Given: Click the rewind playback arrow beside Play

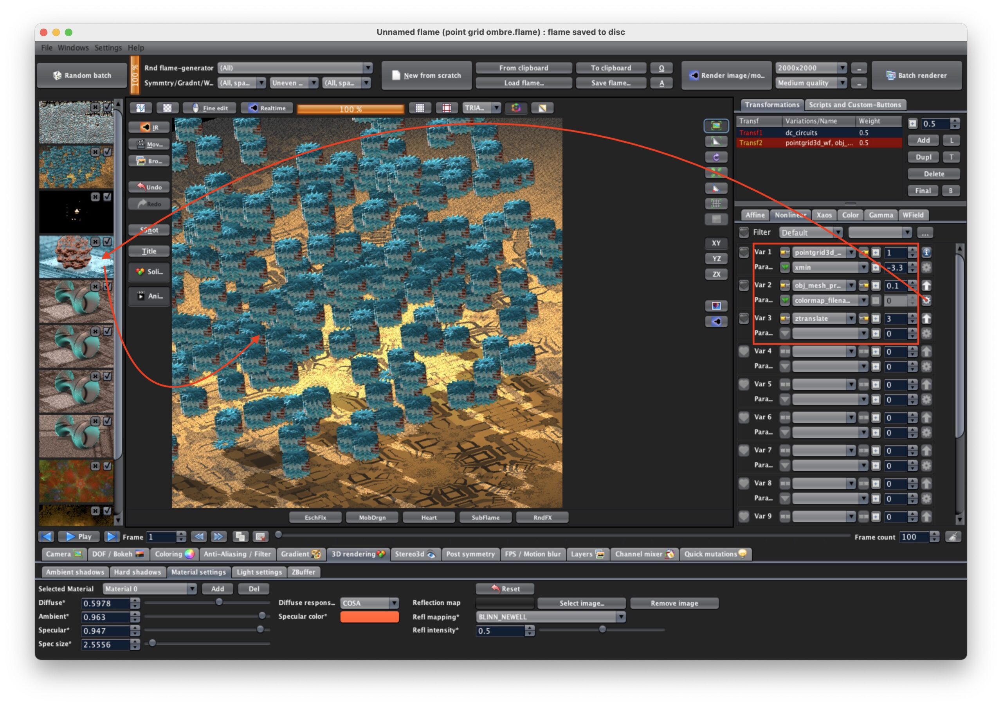Looking at the screenshot, I should coord(46,536).
